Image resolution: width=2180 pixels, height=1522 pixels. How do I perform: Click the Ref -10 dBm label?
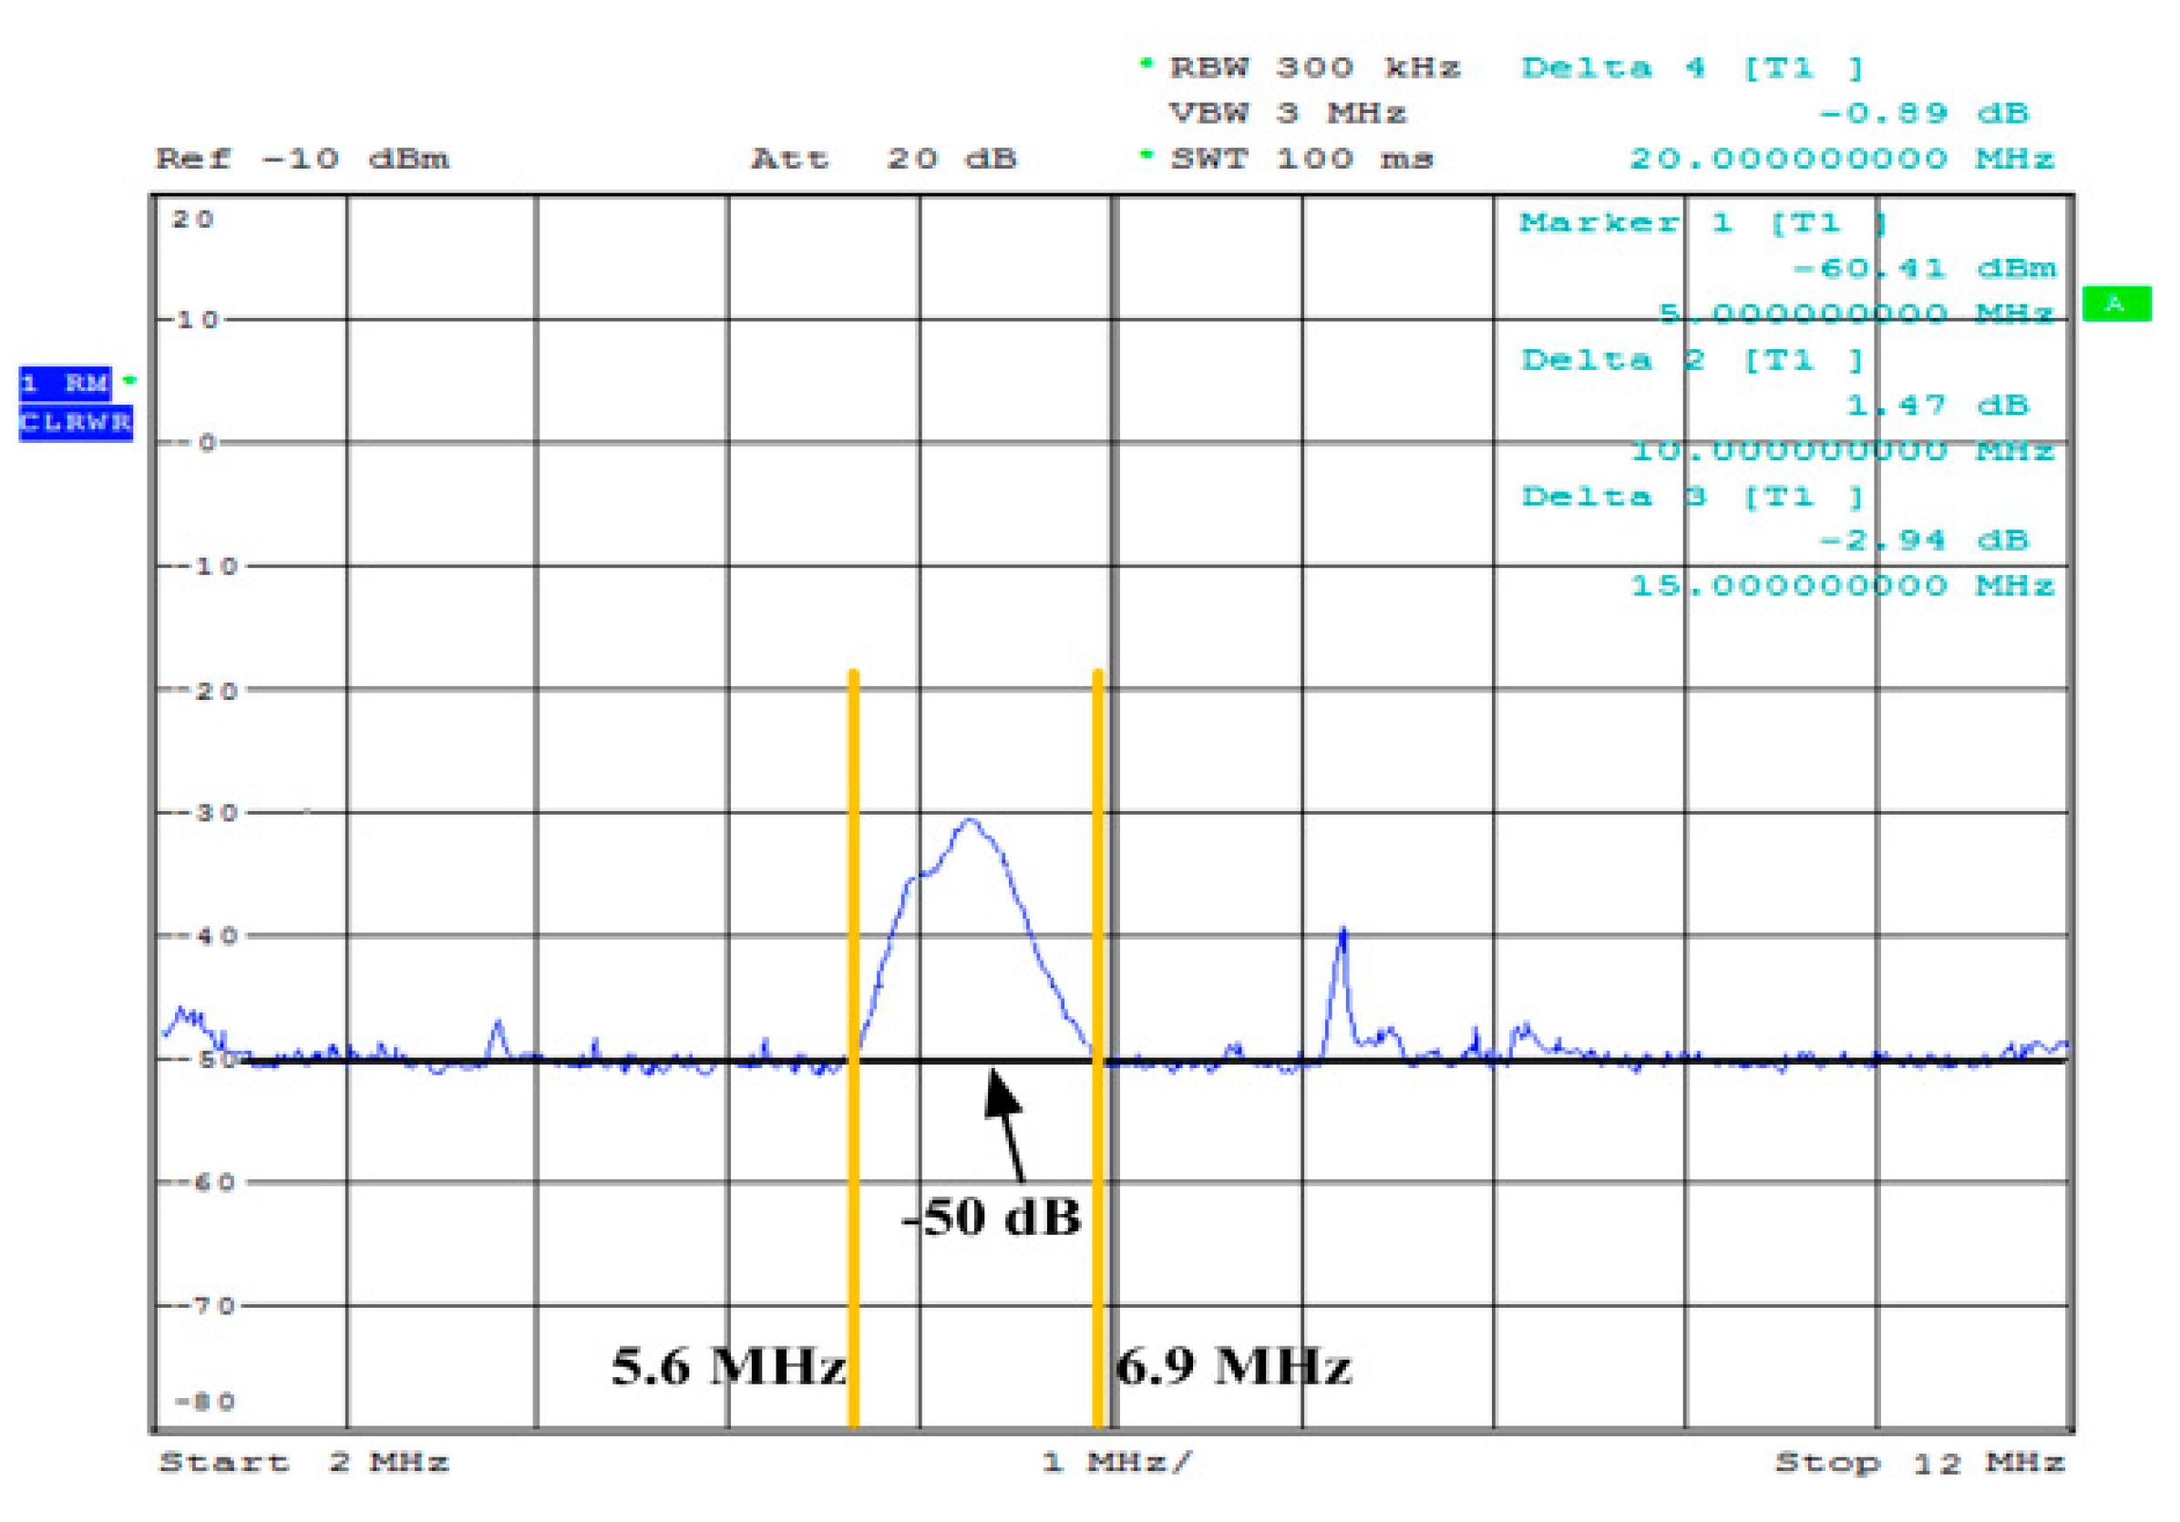click(302, 159)
